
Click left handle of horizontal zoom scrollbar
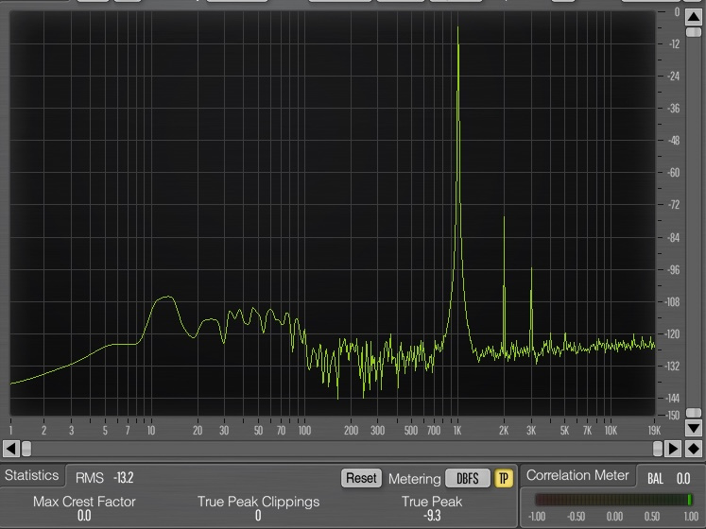(x=26, y=448)
